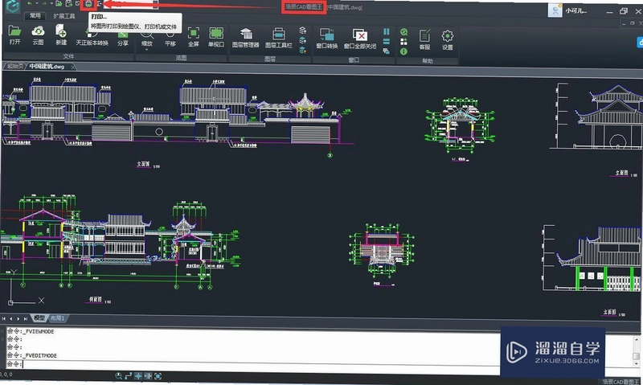Close the 中国建筑.dwg tab
The width and height of the screenshot is (643, 385).
coord(73,67)
